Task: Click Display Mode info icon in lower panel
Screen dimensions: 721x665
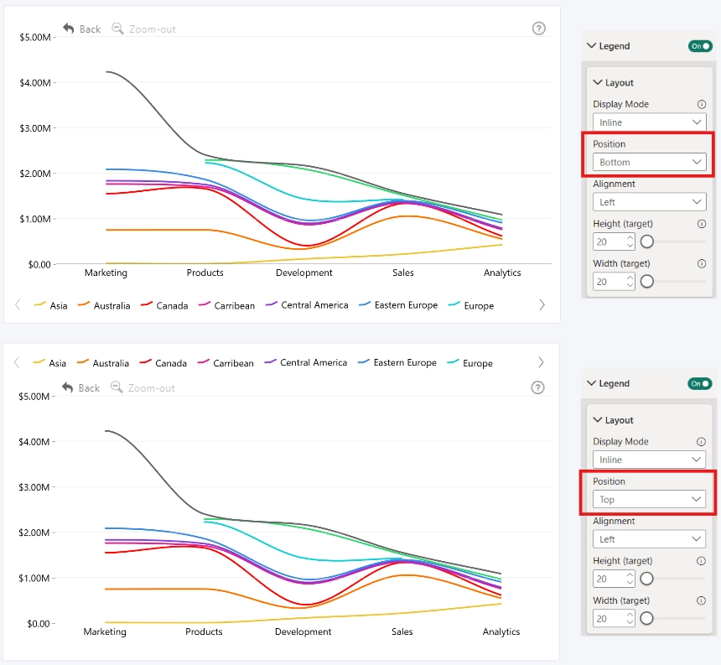Action: (x=701, y=441)
